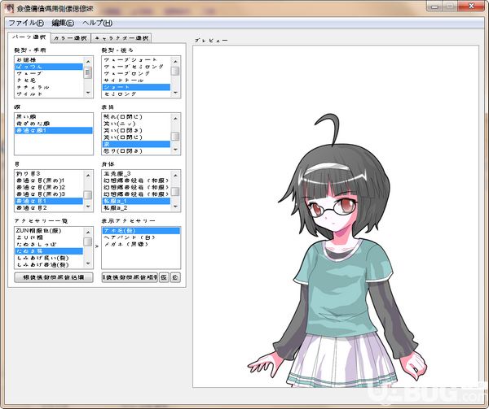Select お嬢様 in the front hairstyle list

coord(49,59)
